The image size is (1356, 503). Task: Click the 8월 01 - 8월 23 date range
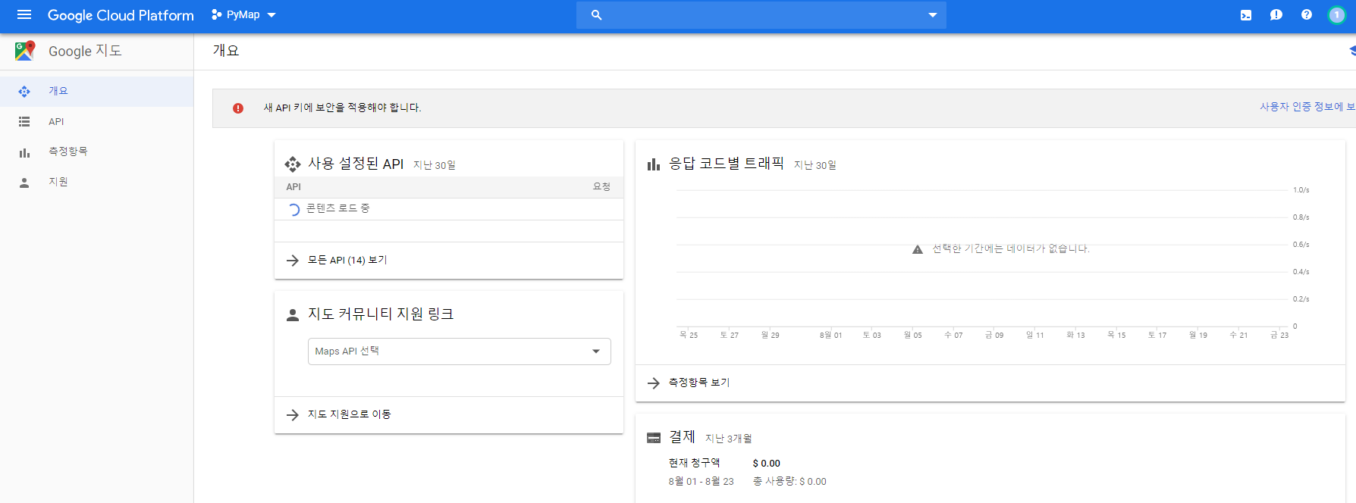tap(702, 482)
